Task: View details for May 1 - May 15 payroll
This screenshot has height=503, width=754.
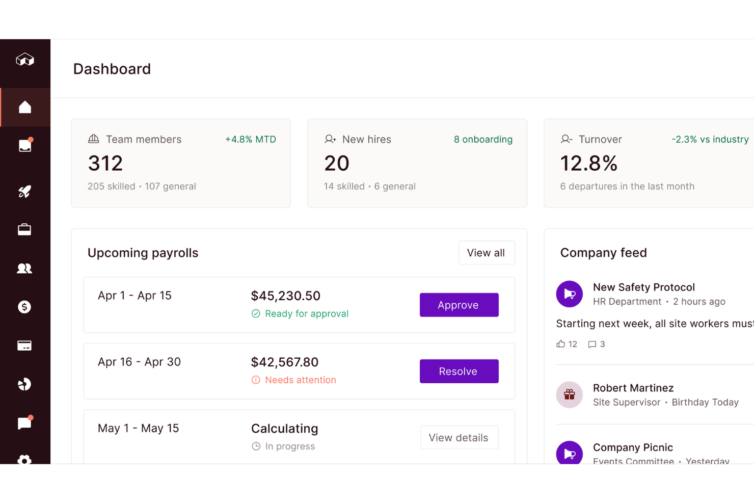Action: point(459,438)
